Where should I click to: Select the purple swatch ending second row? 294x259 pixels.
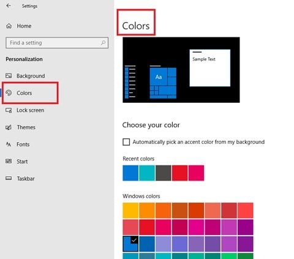click(246, 227)
